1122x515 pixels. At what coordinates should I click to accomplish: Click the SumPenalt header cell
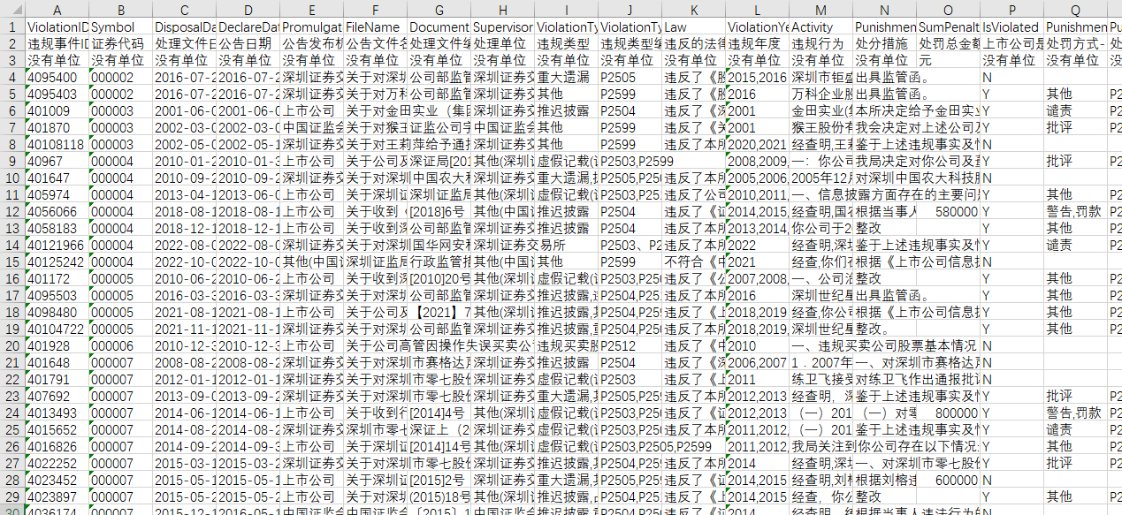tap(948, 27)
